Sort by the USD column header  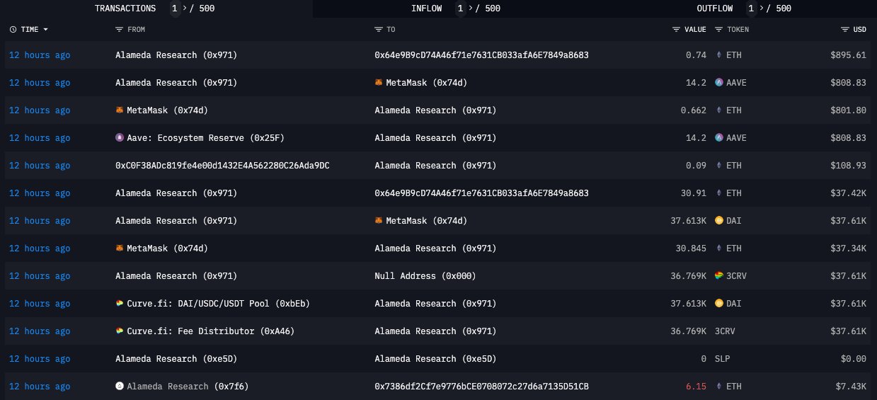pos(859,30)
